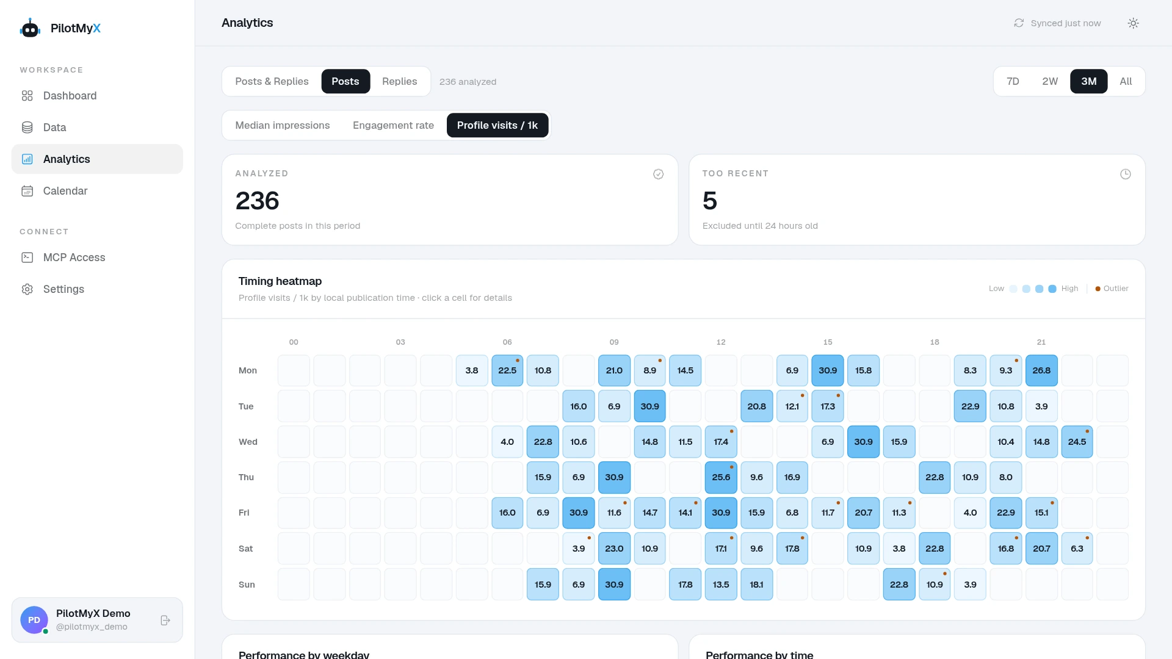Toggle the light/dark theme sun icon

(1134, 23)
